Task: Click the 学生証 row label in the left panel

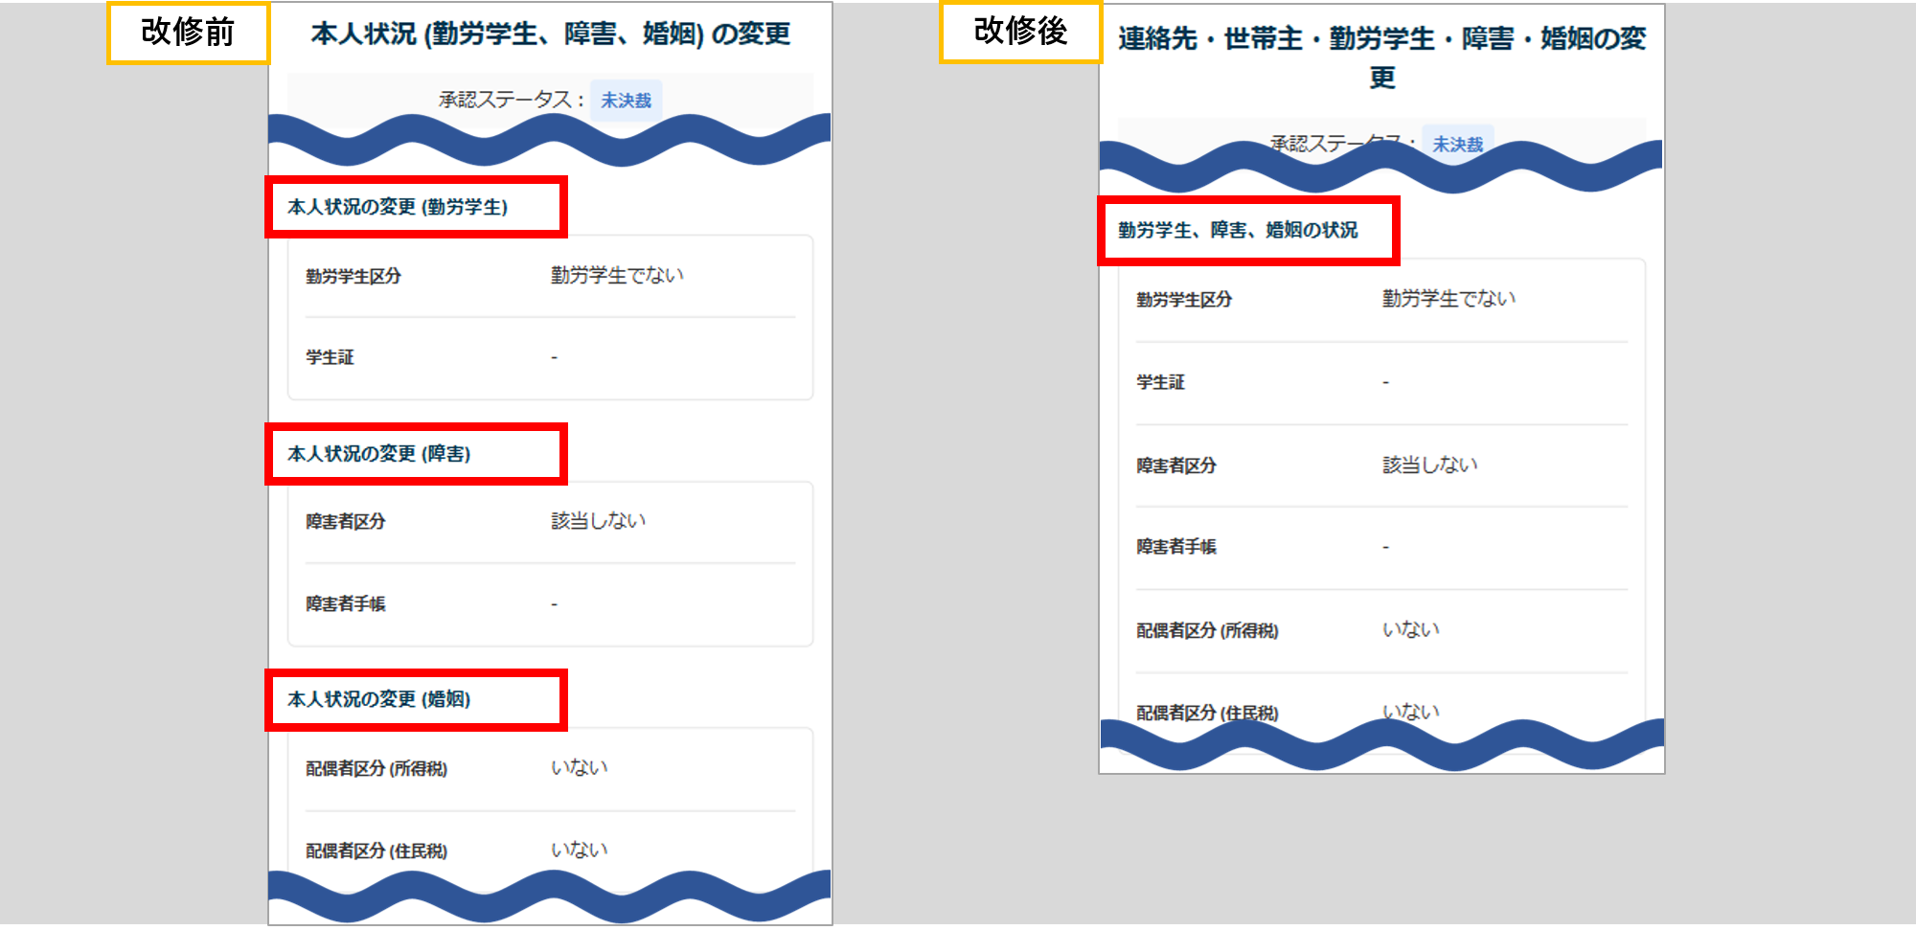Action: click(330, 357)
